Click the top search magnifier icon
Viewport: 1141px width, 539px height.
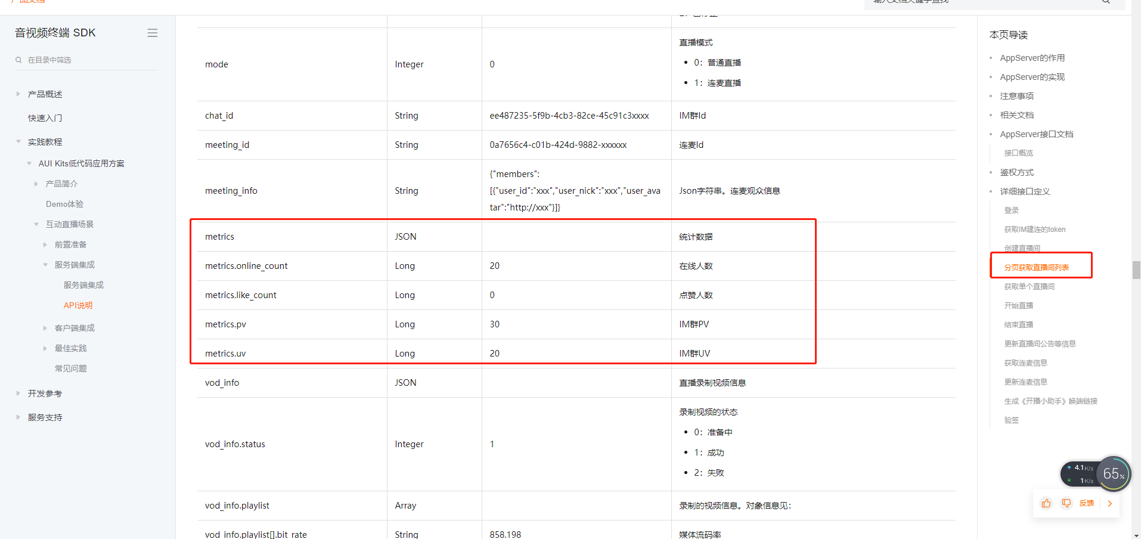tap(1106, 2)
